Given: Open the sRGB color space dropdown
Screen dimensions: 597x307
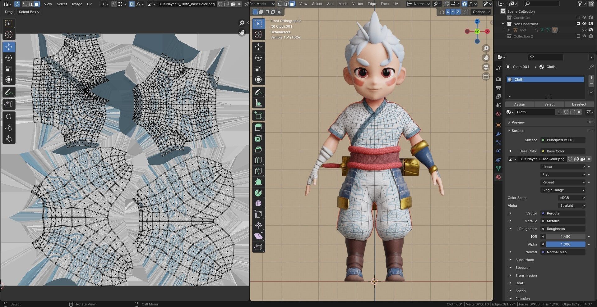Looking at the screenshot, I should (x=572, y=198).
